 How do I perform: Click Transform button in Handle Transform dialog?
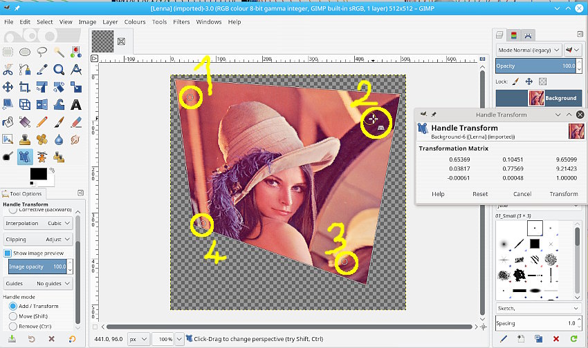[563, 194]
